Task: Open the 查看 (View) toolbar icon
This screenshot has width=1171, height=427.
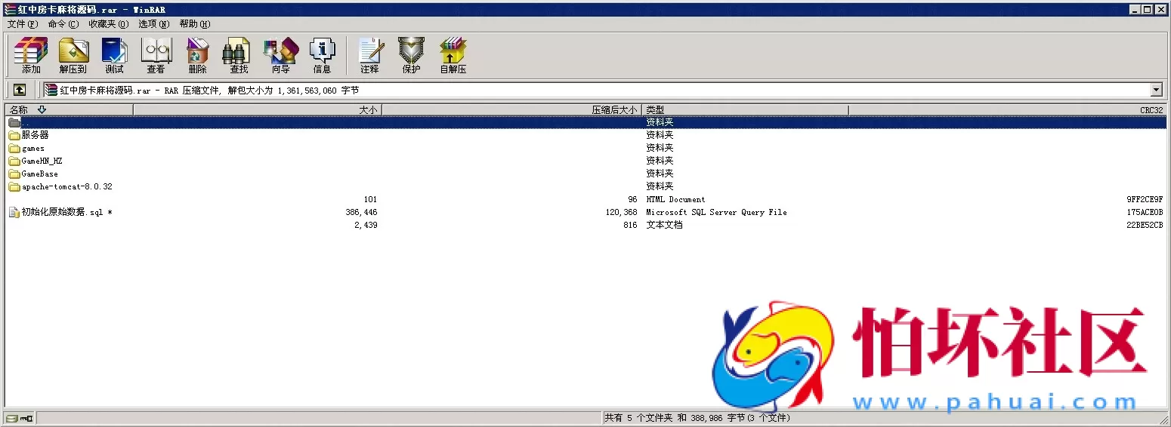Action: pos(156,56)
